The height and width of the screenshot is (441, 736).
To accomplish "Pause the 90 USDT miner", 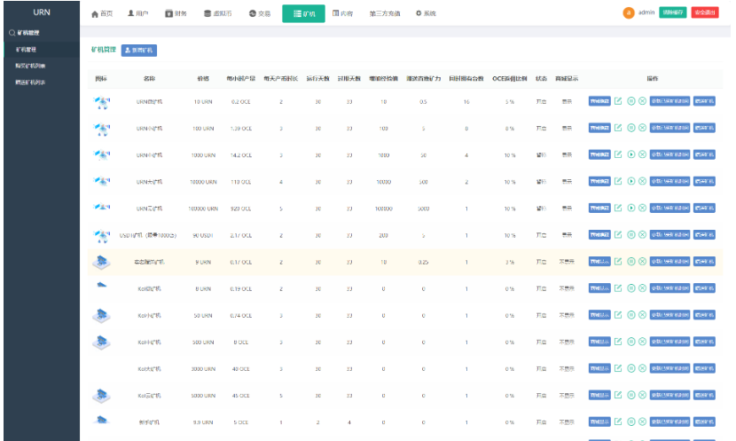I will (630, 235).
